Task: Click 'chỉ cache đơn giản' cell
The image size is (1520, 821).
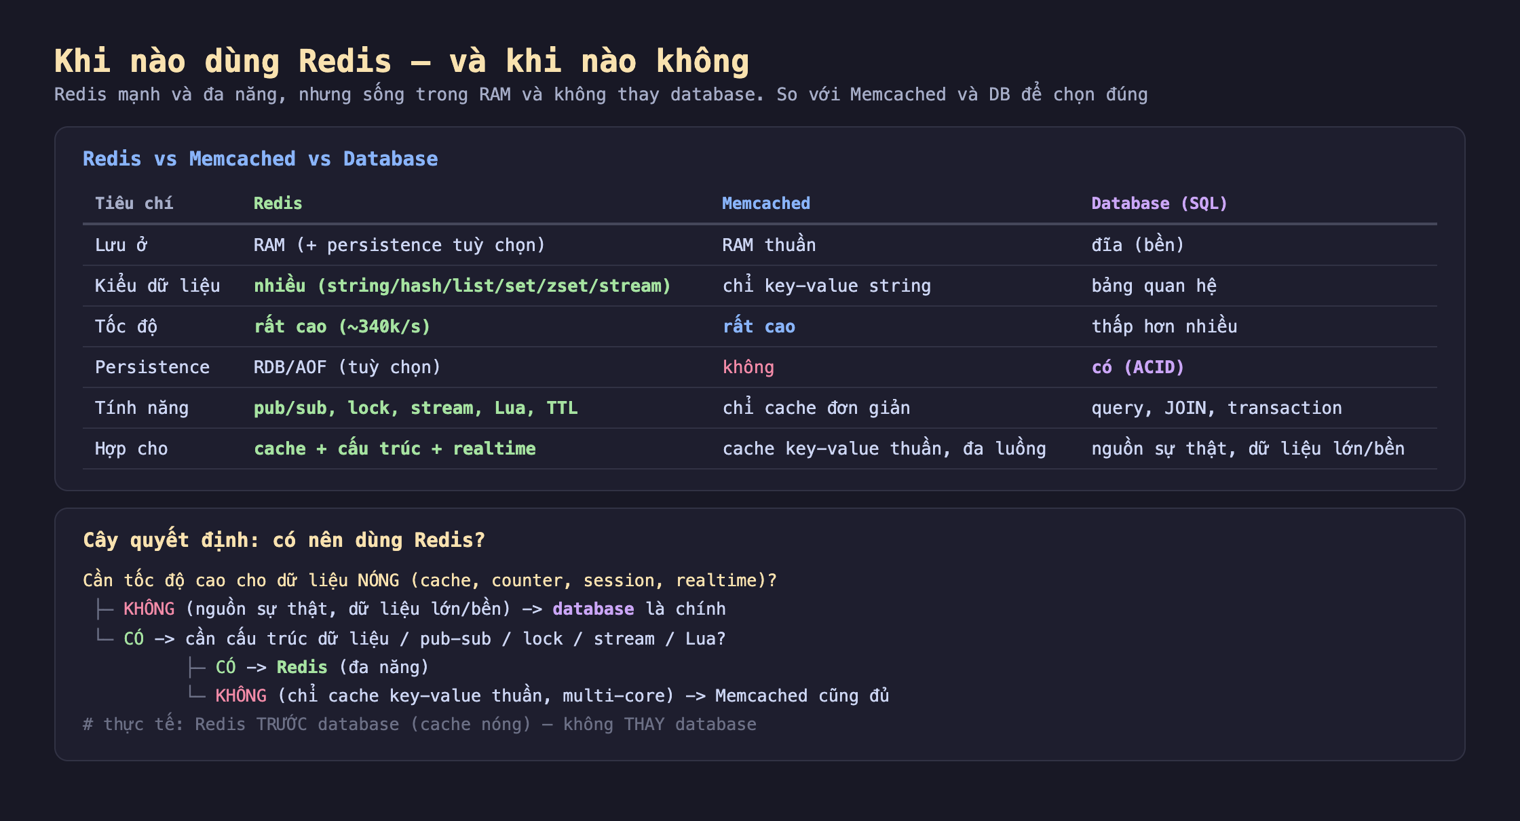Action: click(x=816, y=408)
